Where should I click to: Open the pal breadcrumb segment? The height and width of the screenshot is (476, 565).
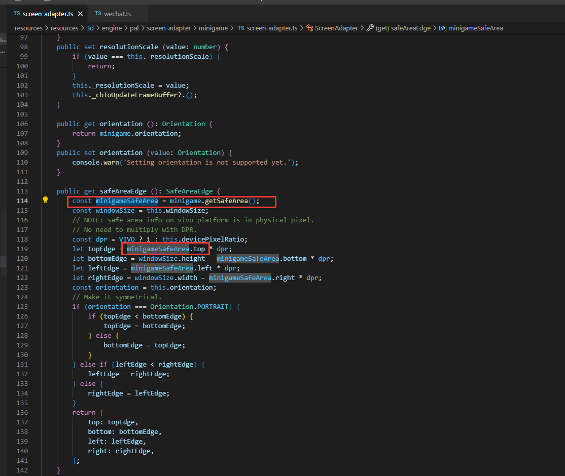point(134,28)
